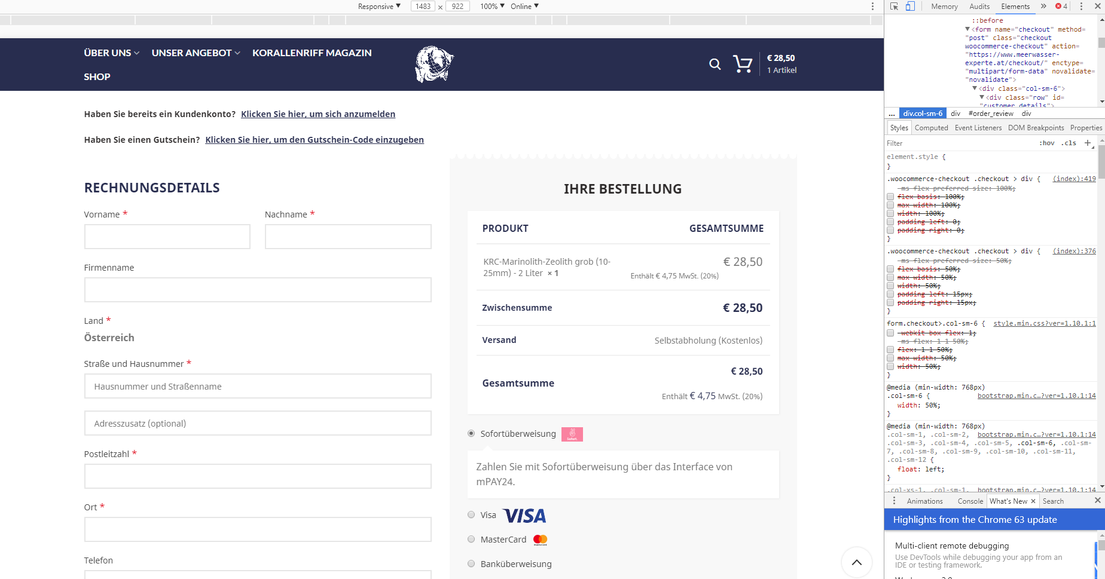Screen dimensions: 1105x579
Task: Switch to the Computed styles tab
Action: (931, 128)
